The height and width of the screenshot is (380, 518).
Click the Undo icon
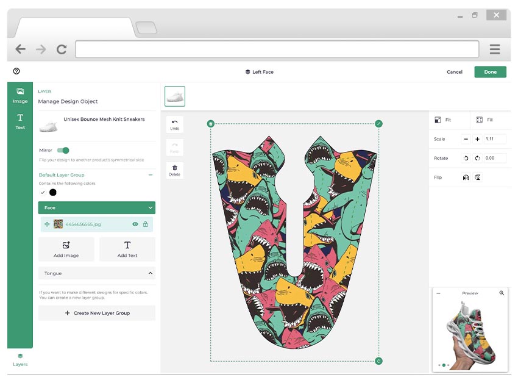coord(174,124)
